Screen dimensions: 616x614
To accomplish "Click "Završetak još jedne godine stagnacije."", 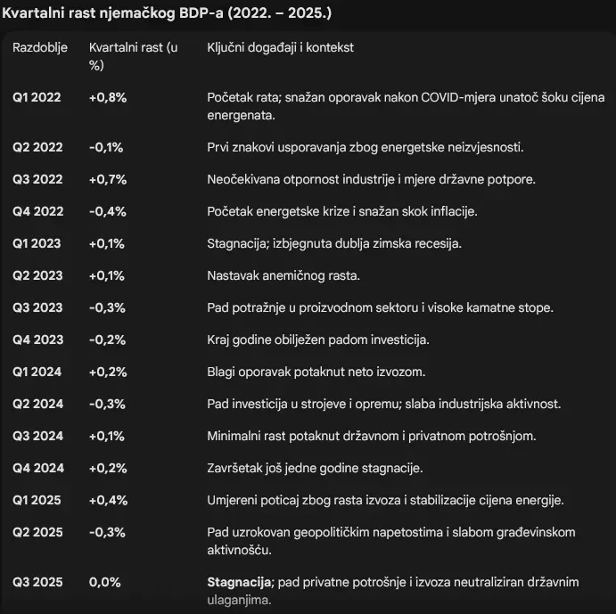I will pyautogui.click(x=327, y=468).
